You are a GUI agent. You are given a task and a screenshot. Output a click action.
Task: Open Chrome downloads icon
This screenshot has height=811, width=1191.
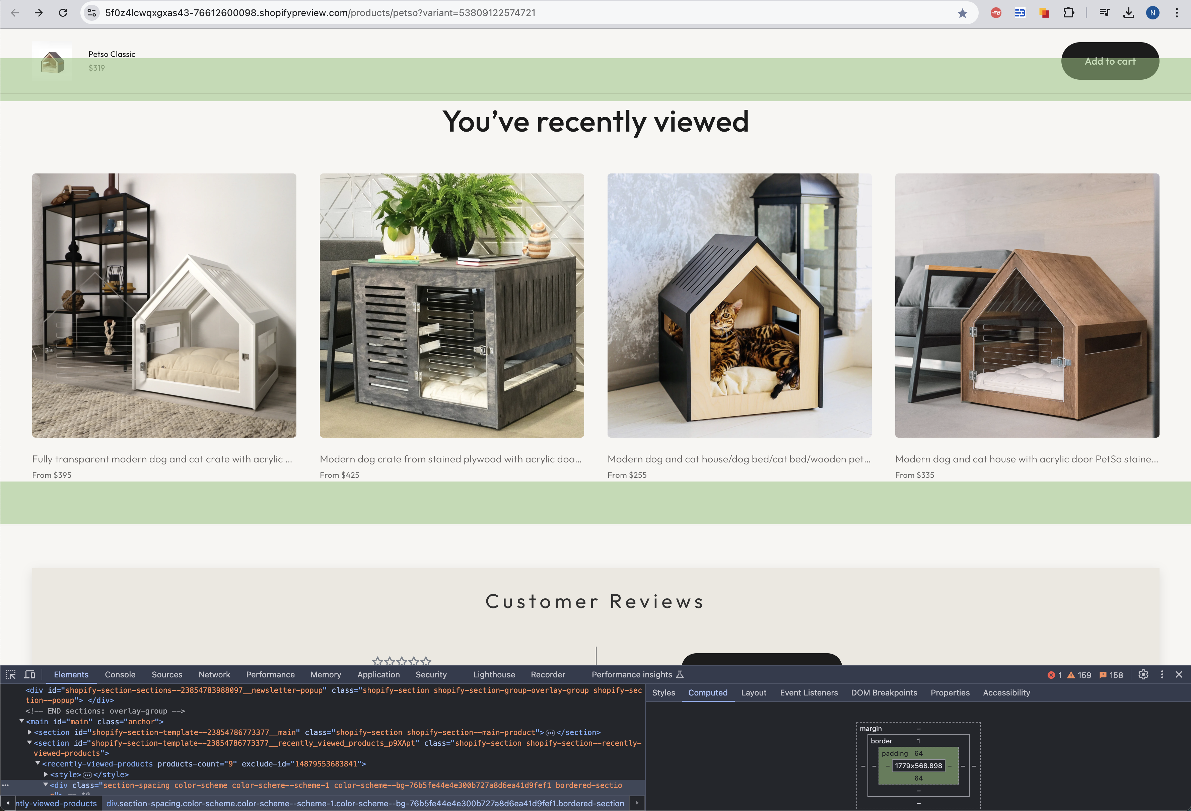click(1128, 13)
